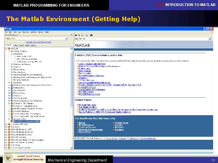Click the Title field showing MATLAB
This screenshot has height=163, width=218.
(144, 39)
